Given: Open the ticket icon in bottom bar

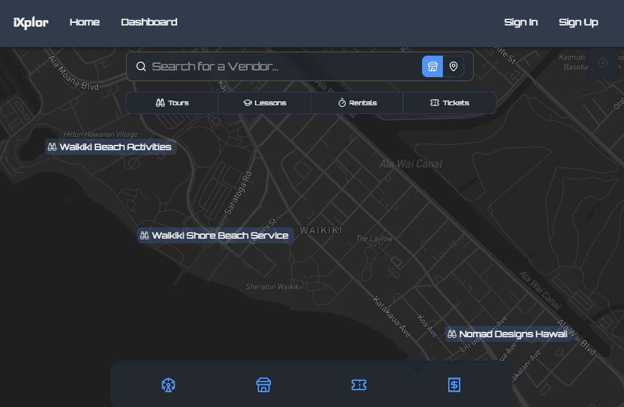Looking at the screenshot, I should tap(359, 385).
